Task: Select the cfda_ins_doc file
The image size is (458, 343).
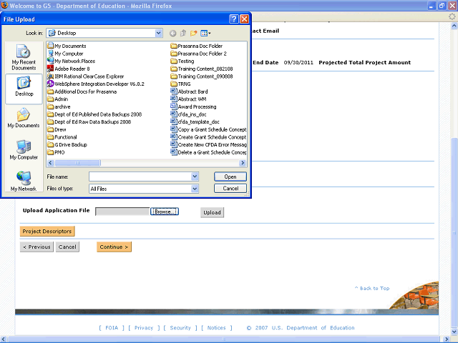Action: [x=188, y=114]
